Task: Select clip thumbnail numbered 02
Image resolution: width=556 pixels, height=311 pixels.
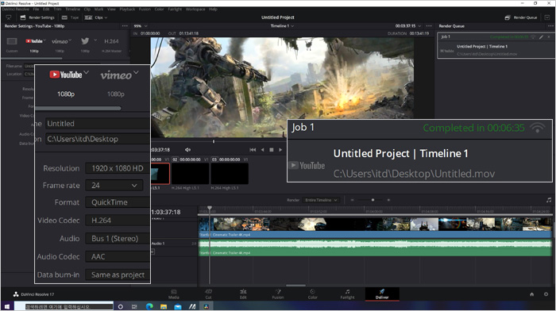Action: (190, 174)
